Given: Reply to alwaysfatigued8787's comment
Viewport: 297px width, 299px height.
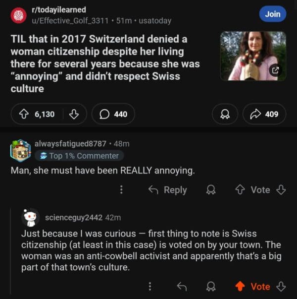Looking at the screenshot, I should pyautogui.click(x=168, y=190).
